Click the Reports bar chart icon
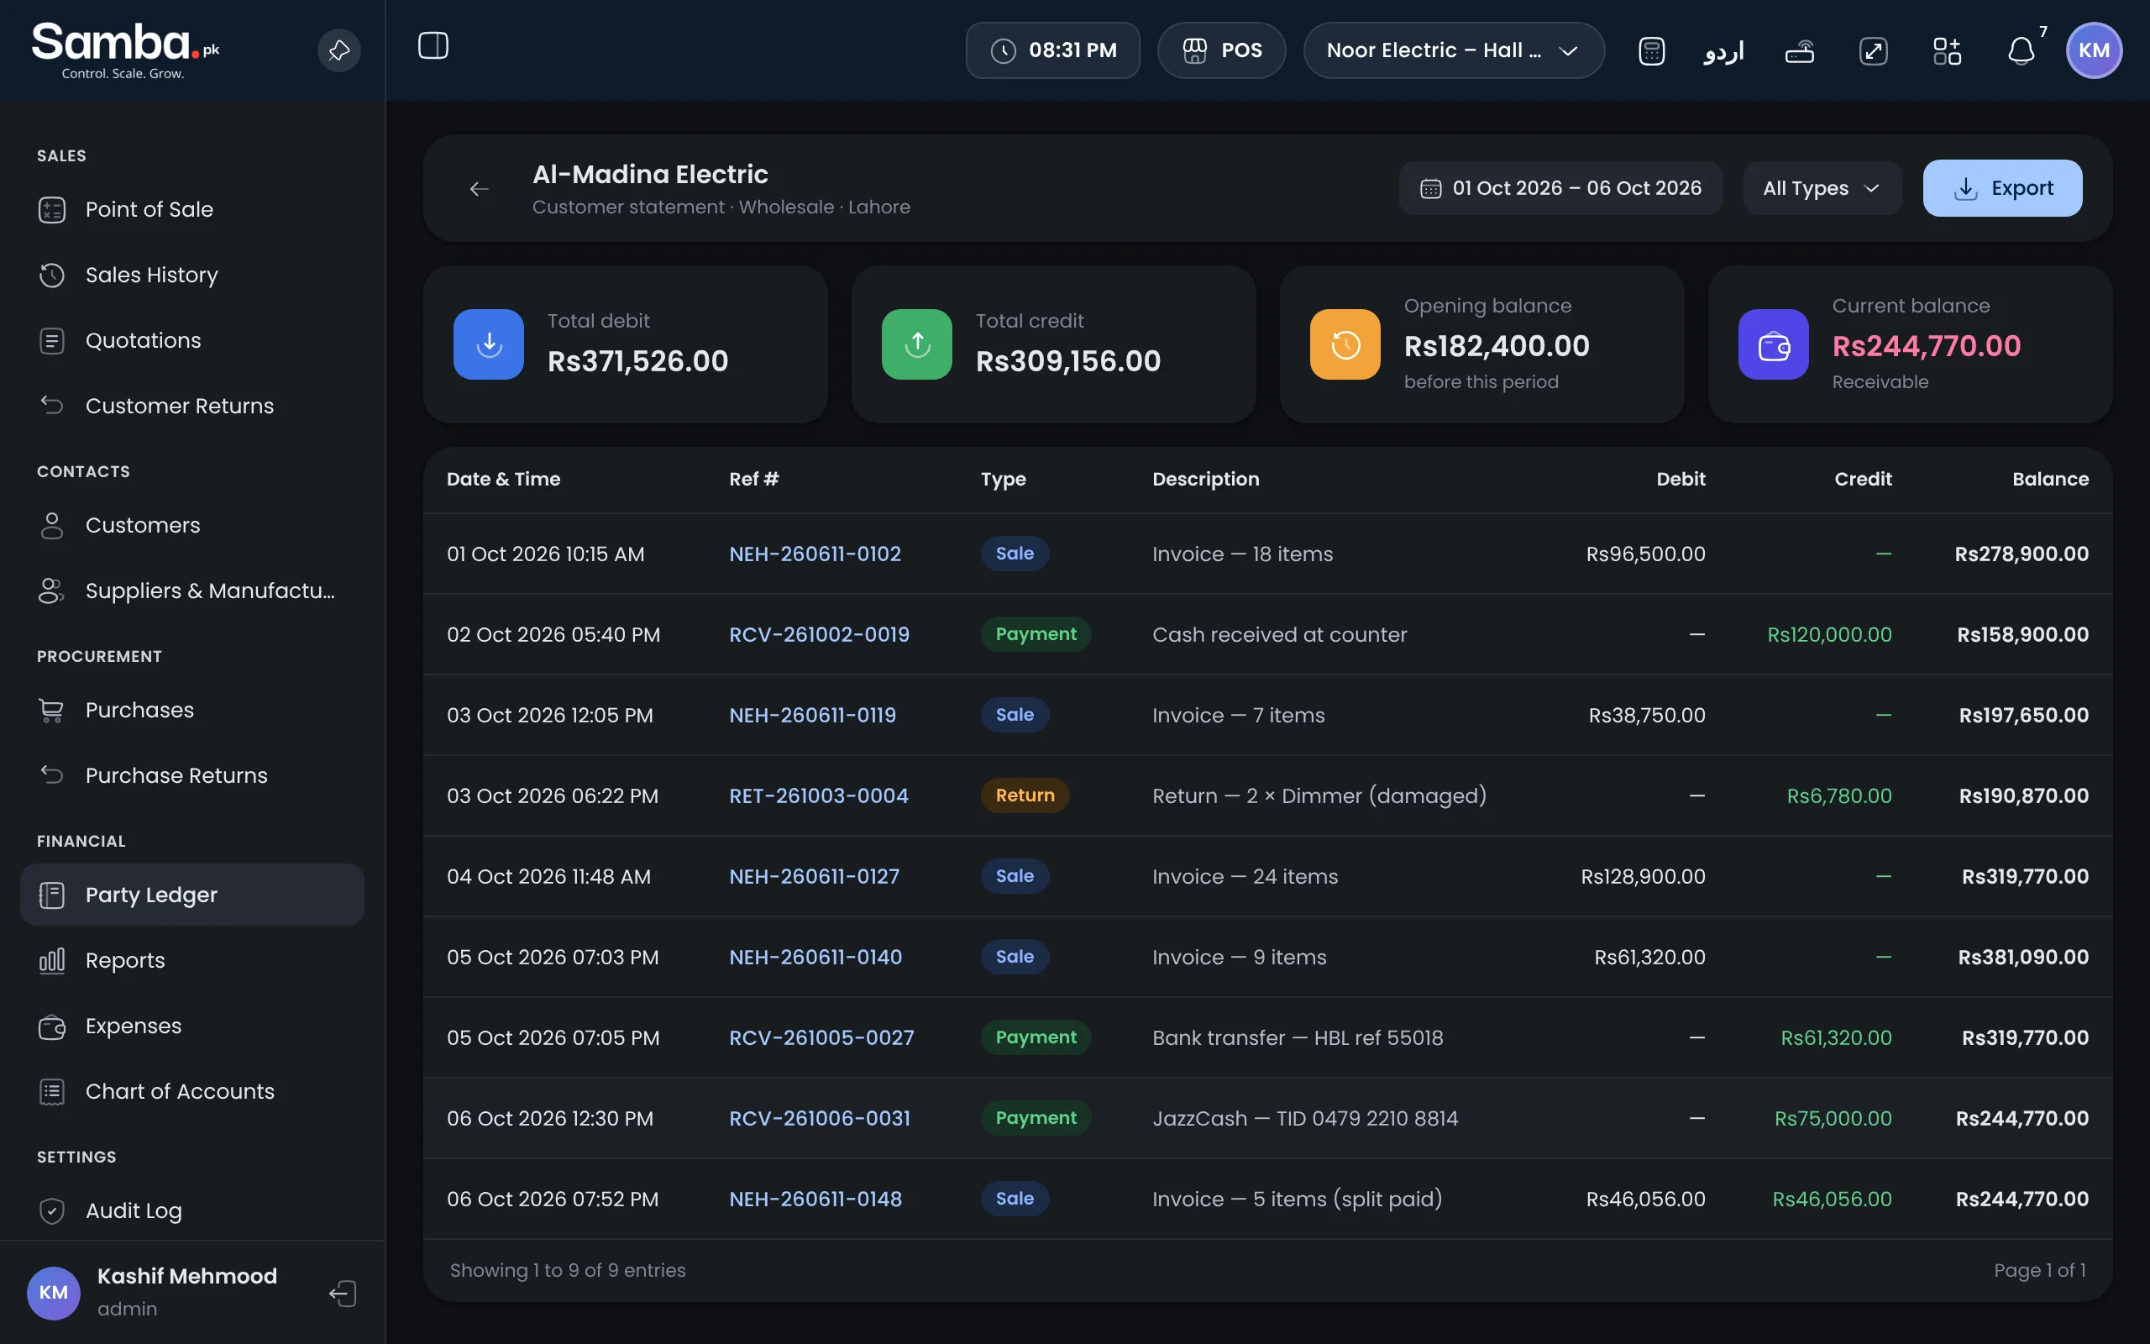This screenshot has width=2150, height=1344. [x=51, y=961]
